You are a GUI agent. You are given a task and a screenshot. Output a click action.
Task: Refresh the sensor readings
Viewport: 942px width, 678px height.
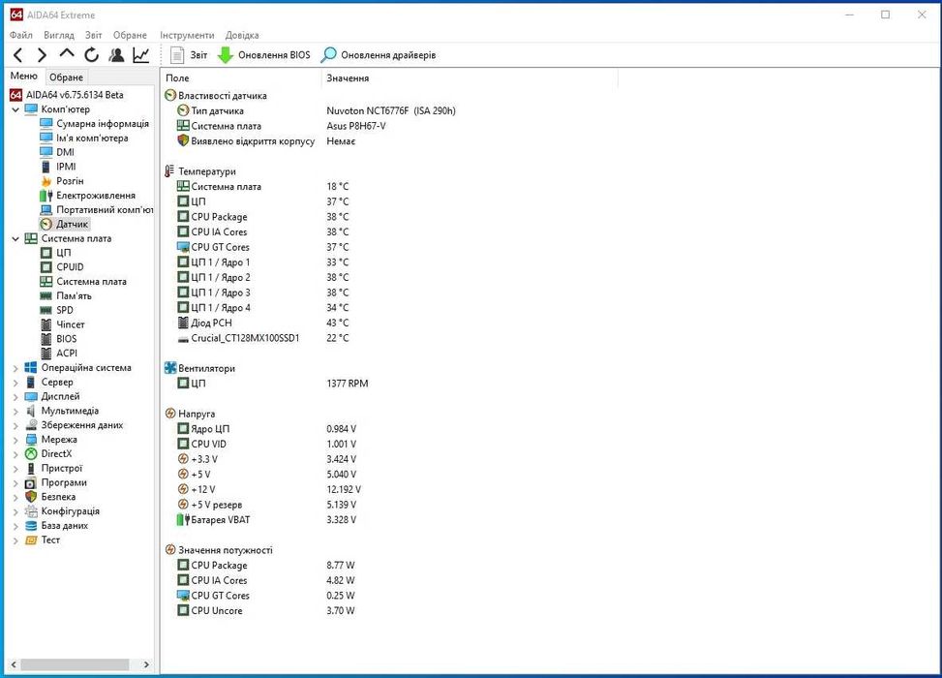click(x=91, y=55)
